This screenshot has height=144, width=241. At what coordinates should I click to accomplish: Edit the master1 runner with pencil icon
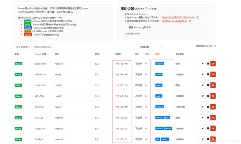click(202, 139)
